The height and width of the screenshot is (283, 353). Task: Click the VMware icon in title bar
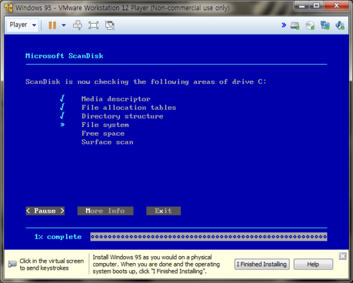tap(8, 8)
